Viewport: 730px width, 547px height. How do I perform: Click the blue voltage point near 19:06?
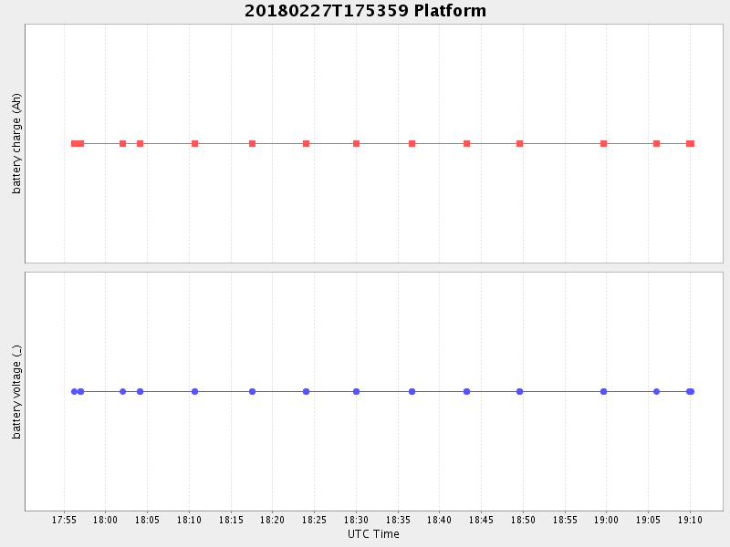pyautogui.click(x=656, y=391)
